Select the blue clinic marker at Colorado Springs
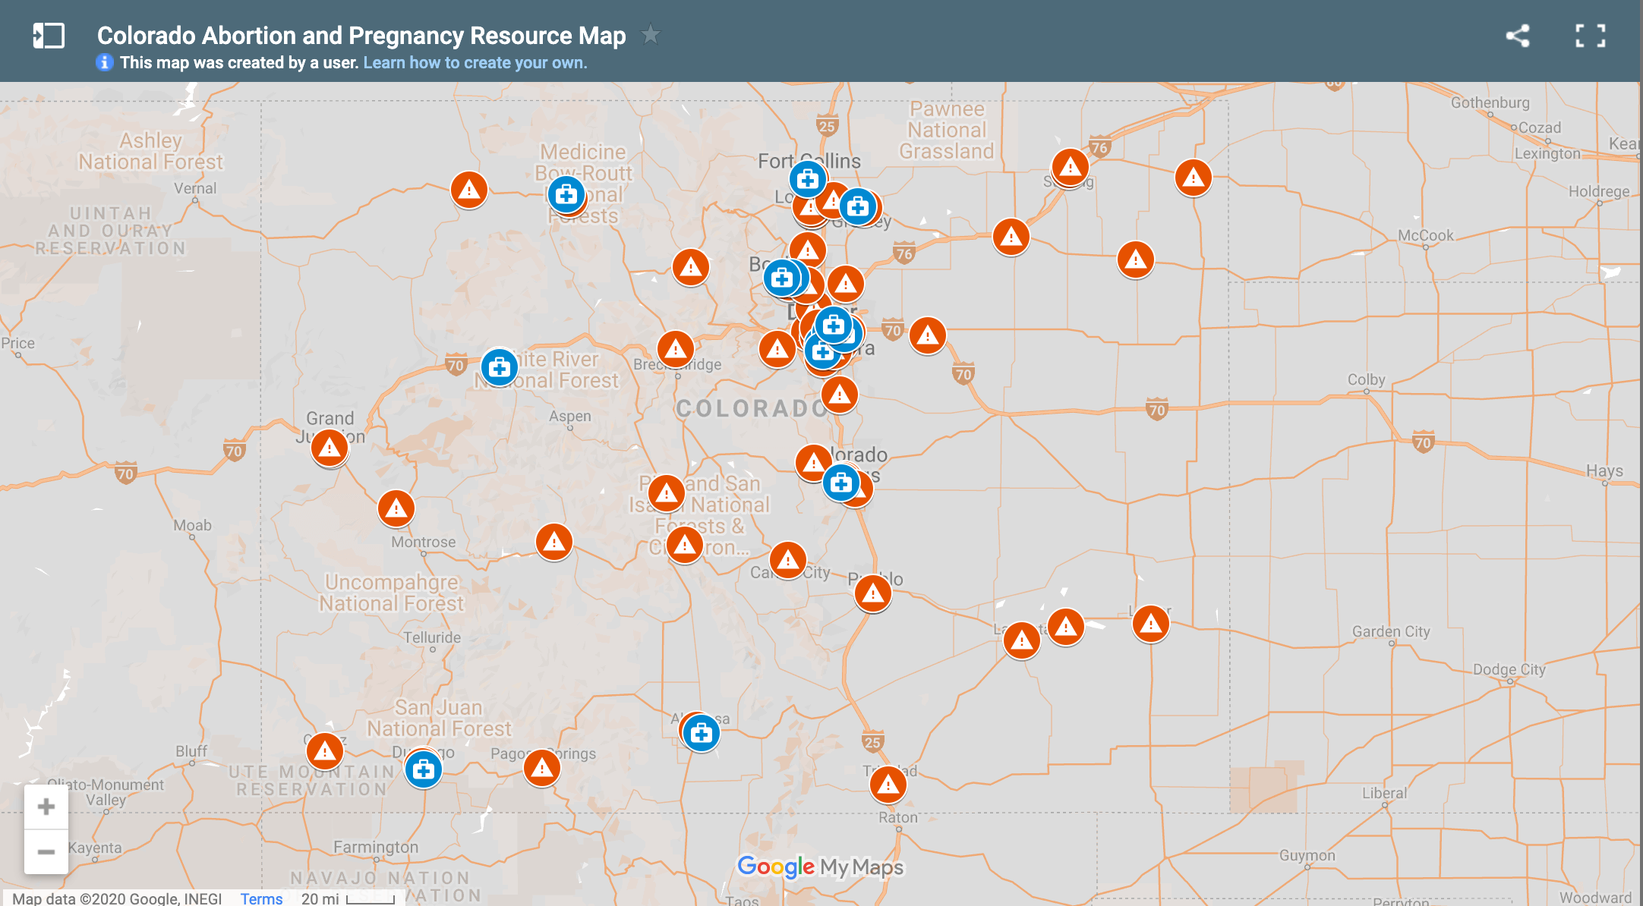This screenshot has height=906, width=1643. 841,483
